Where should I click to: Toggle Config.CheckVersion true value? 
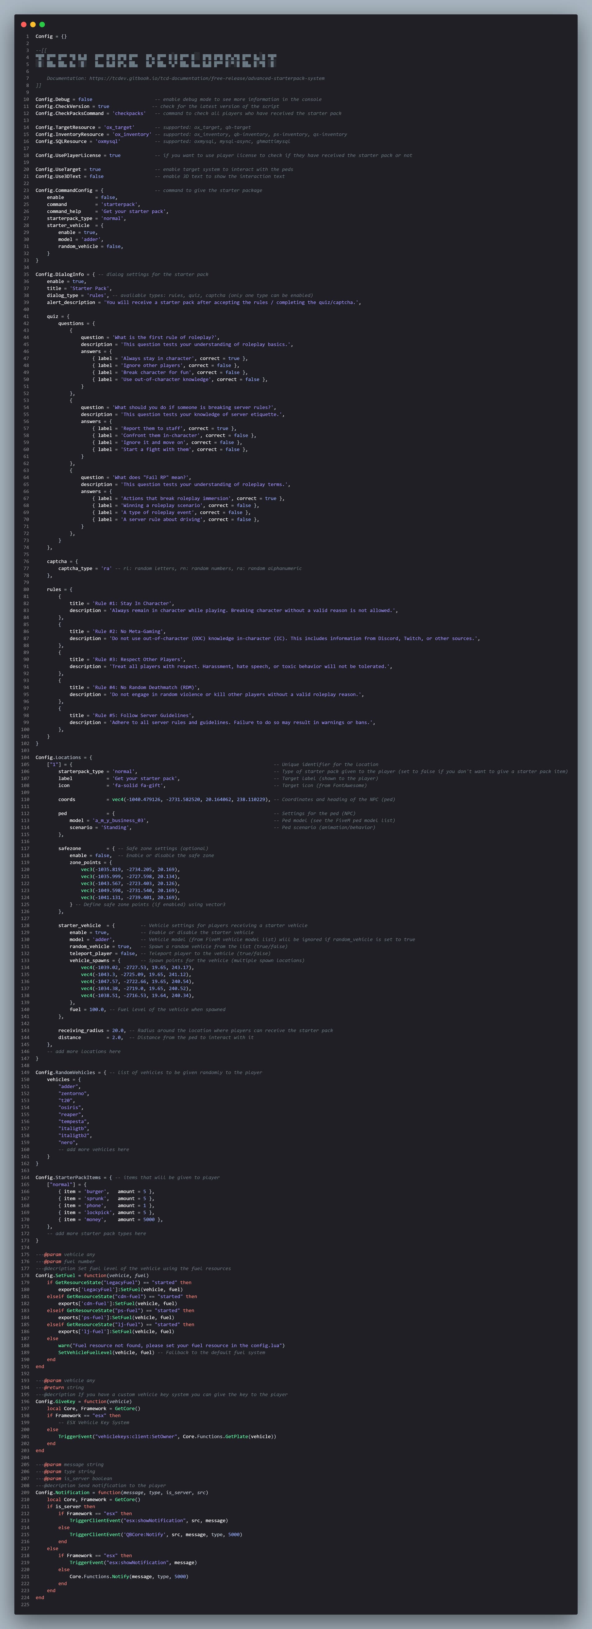pos(105,106)
